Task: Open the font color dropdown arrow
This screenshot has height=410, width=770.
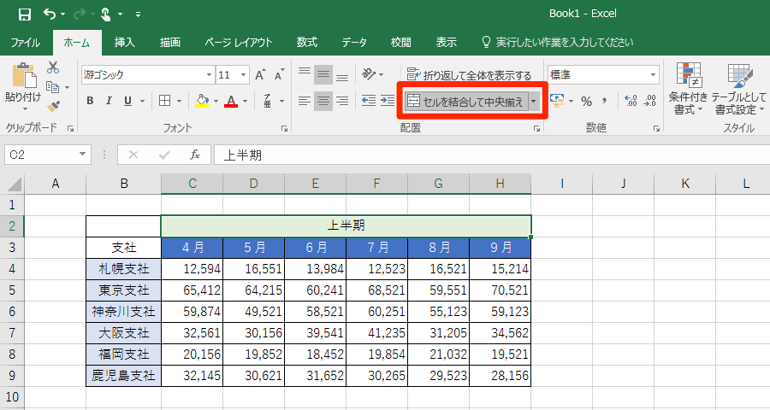Action: (245, 101)
